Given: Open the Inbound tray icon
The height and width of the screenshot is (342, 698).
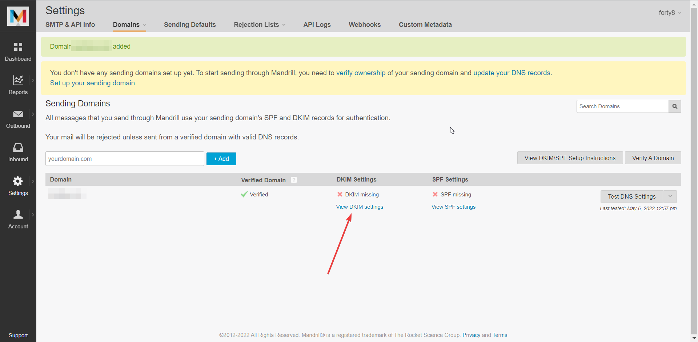Looking at the screenshot, I should click(18, 147).
